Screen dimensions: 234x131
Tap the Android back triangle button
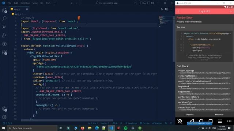click(192, 121)
